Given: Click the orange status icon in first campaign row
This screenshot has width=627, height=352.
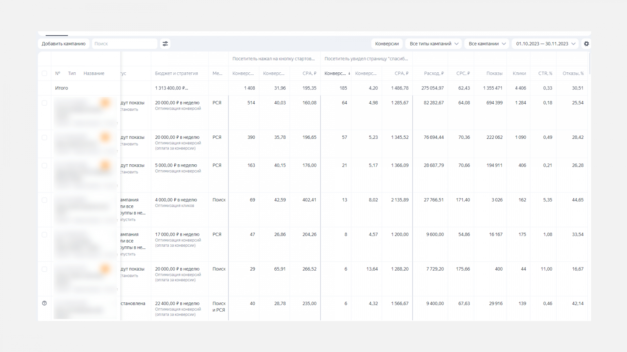Looking at the screenshot, I should point(105,103).
